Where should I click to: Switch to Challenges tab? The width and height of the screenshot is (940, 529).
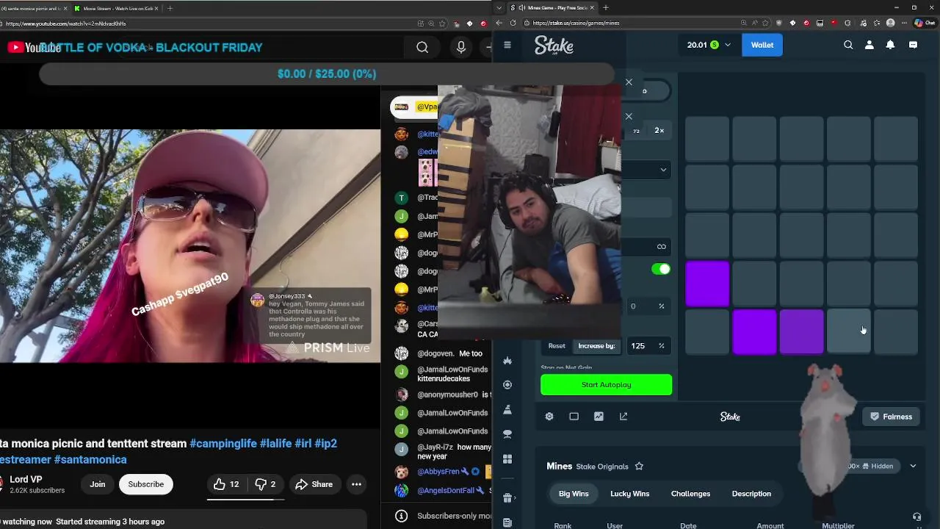click(690, 494)
